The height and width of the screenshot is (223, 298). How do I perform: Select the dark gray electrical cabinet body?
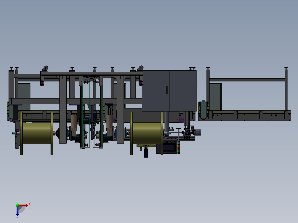pos(169,91)
